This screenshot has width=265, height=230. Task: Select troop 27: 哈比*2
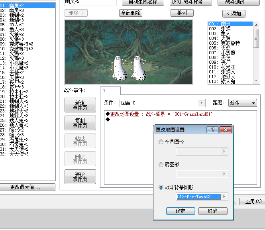tap(27, 130)
